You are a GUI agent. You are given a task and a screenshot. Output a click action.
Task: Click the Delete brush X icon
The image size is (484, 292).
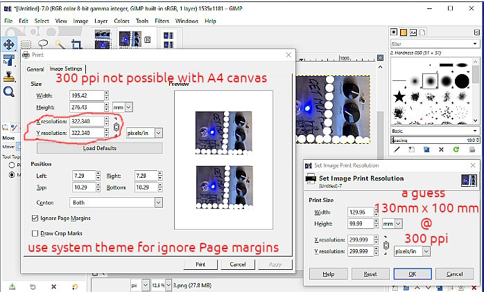[441, 149]
